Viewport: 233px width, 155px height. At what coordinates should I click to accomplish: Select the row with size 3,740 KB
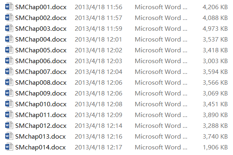pos(116,137)
